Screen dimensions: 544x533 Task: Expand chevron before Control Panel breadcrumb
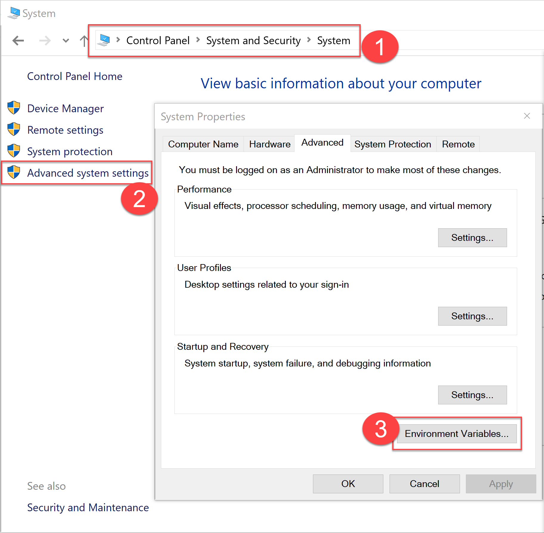click(x=118, y=40)
